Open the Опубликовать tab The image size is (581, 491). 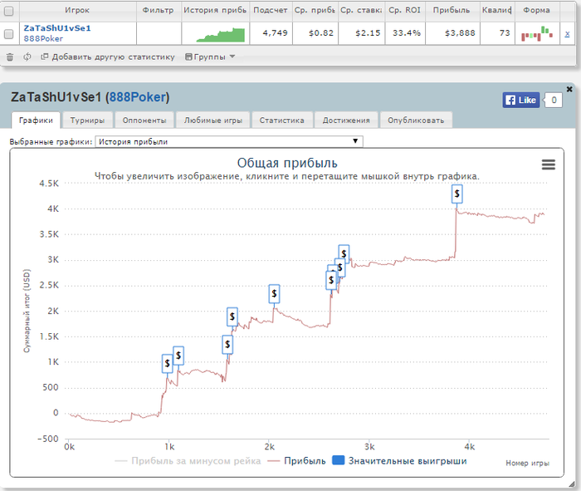pyautogui.click(x=416, y=120)
